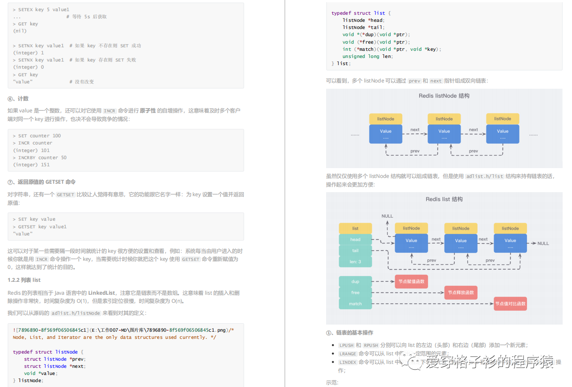The height and width of the screenshot is (387, 572).
Task: Click the tail field box in list structure
Action: (355, 251)
